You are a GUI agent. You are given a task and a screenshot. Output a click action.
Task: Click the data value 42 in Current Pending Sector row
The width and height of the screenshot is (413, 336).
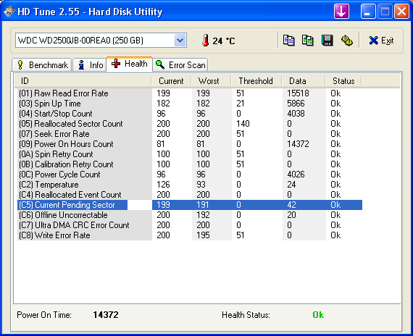[291, 205]
